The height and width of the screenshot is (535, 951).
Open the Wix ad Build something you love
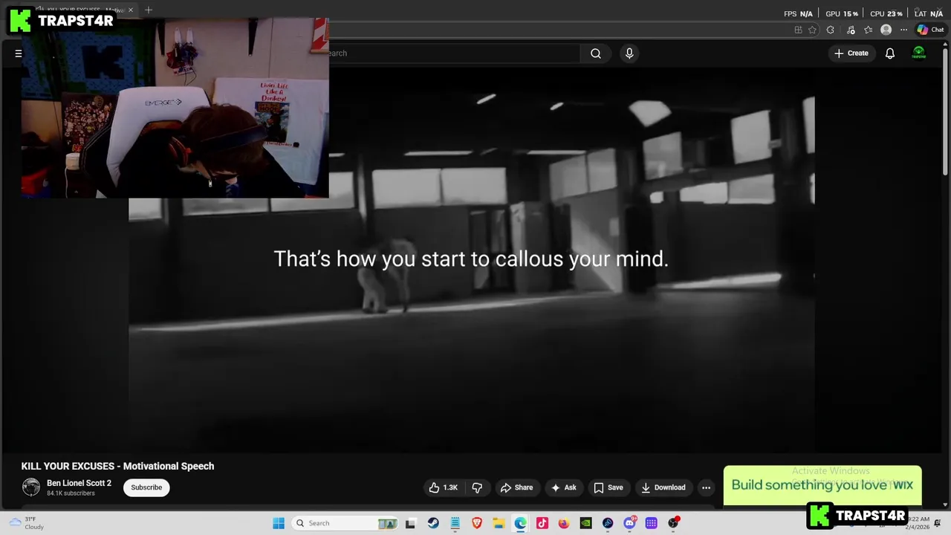[x=822, y=485]
